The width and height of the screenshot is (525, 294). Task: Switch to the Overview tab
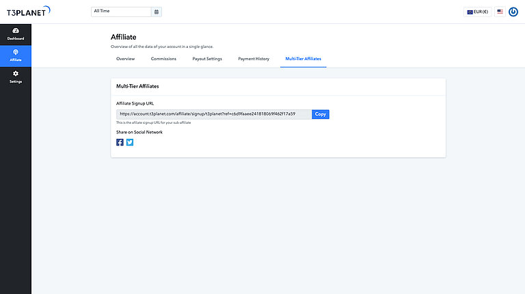tap(125, 59)
